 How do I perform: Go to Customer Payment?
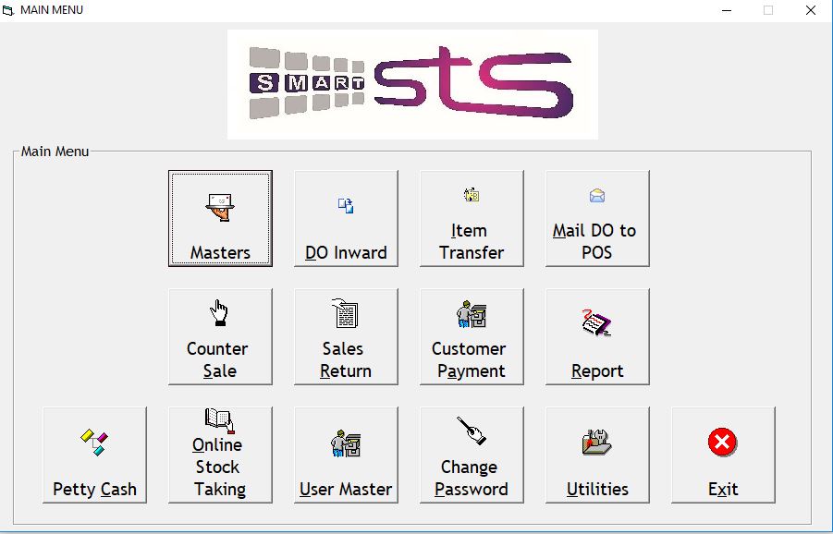(472, 336)
